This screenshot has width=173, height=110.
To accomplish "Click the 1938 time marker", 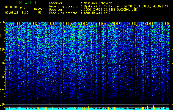I will [x=133, y=24].
